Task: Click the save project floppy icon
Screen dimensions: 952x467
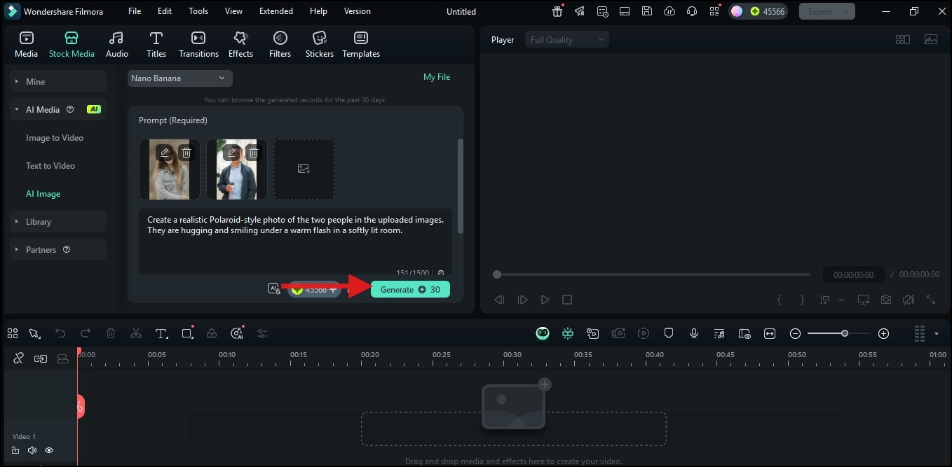Action: [647, 11]
